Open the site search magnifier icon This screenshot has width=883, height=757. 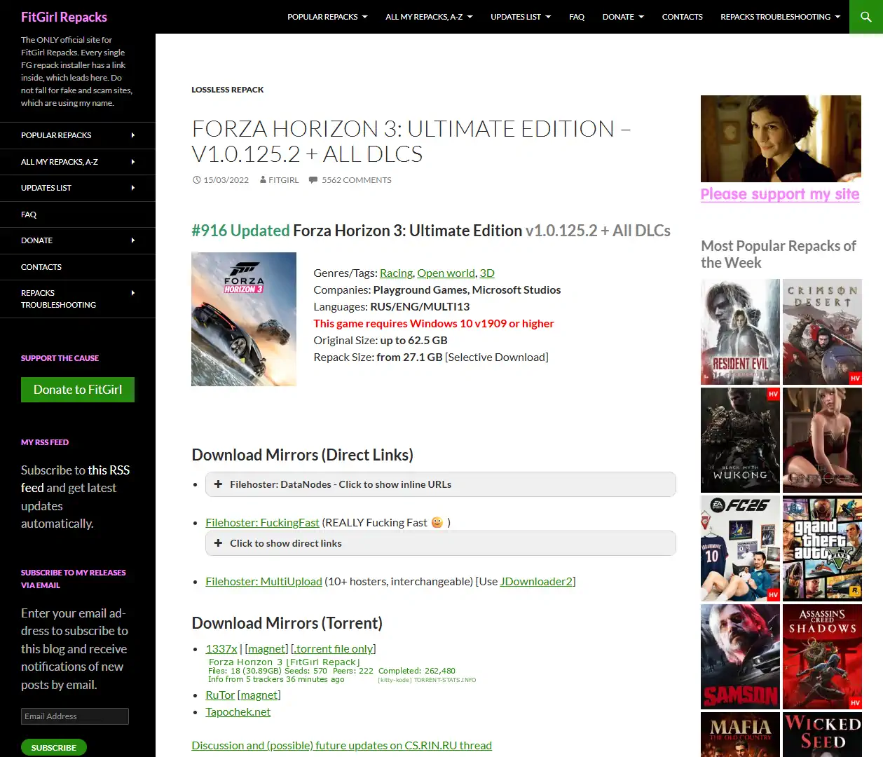click(865, 17)
